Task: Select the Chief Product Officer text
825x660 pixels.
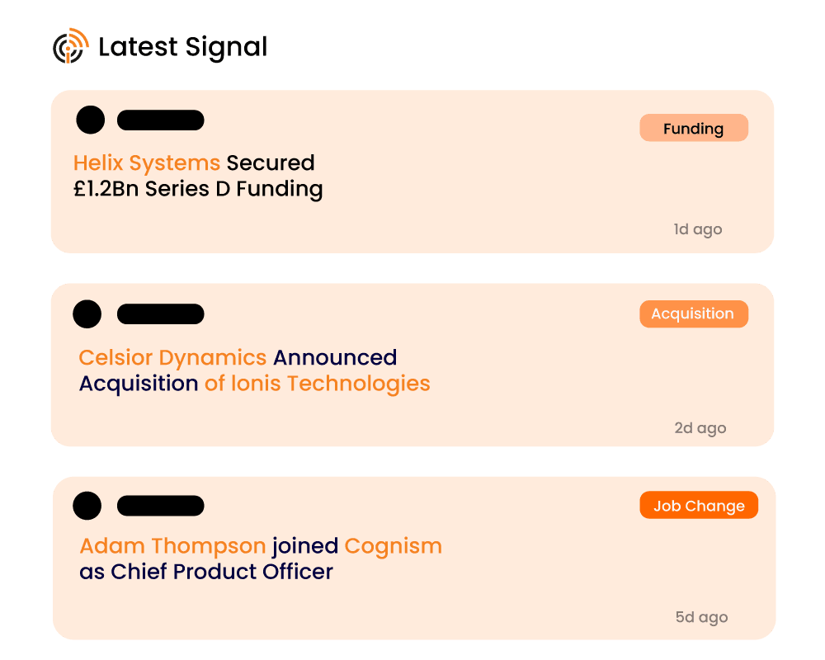Action: (222, 571)
